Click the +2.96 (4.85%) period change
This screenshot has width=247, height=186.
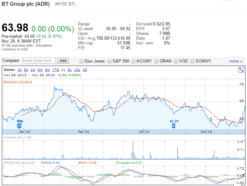click(x=69, y=75)
